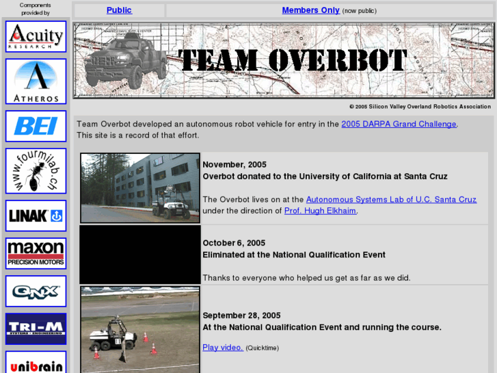Image resolution: width=497 pixels, height=373 pixels.
Task: Click '(Quicktime)' label text
Action: 262,348
